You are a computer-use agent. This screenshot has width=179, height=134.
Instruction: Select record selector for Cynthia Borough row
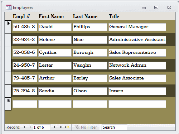point(8,52)
